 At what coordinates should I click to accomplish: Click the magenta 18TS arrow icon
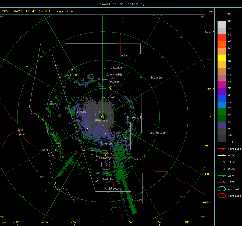222,182
